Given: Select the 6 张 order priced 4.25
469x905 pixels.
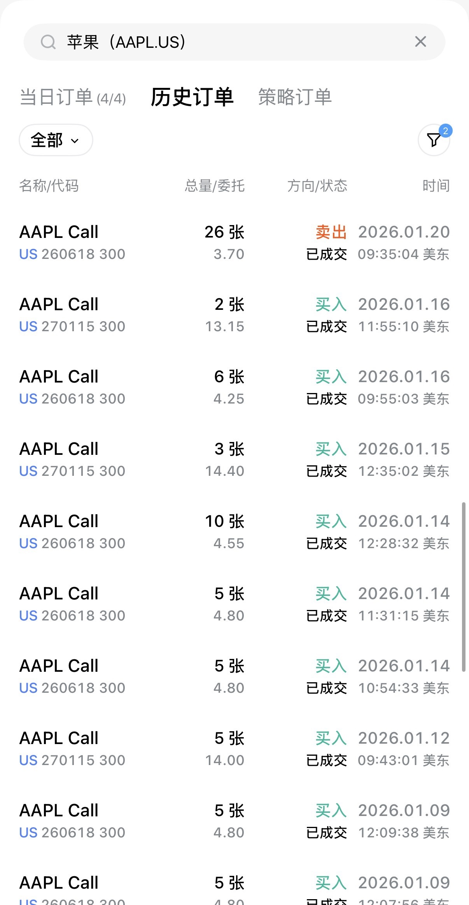Looking at the screenshot, I should [x=234, y=387].
